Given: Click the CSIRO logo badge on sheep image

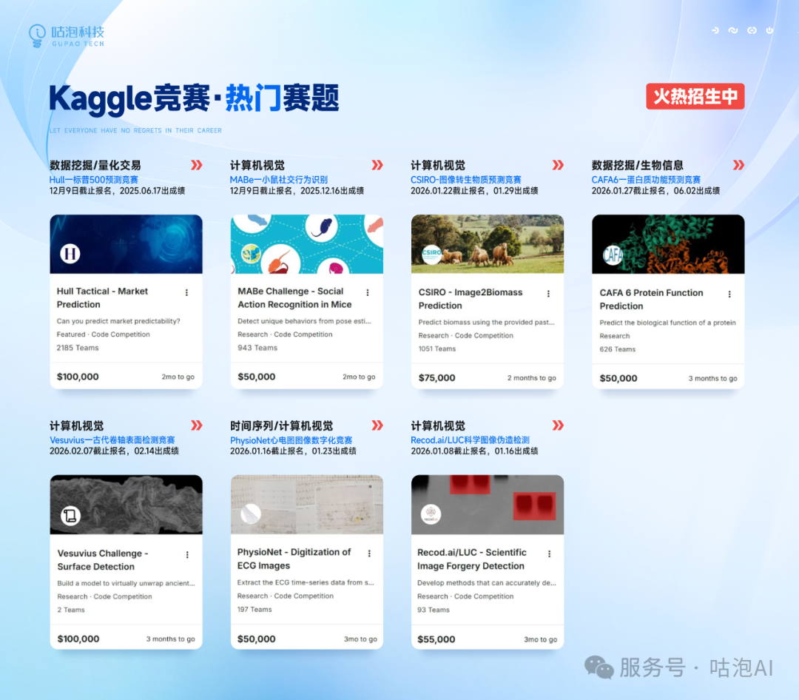Looking at the screenshot, I should point(431,253).
